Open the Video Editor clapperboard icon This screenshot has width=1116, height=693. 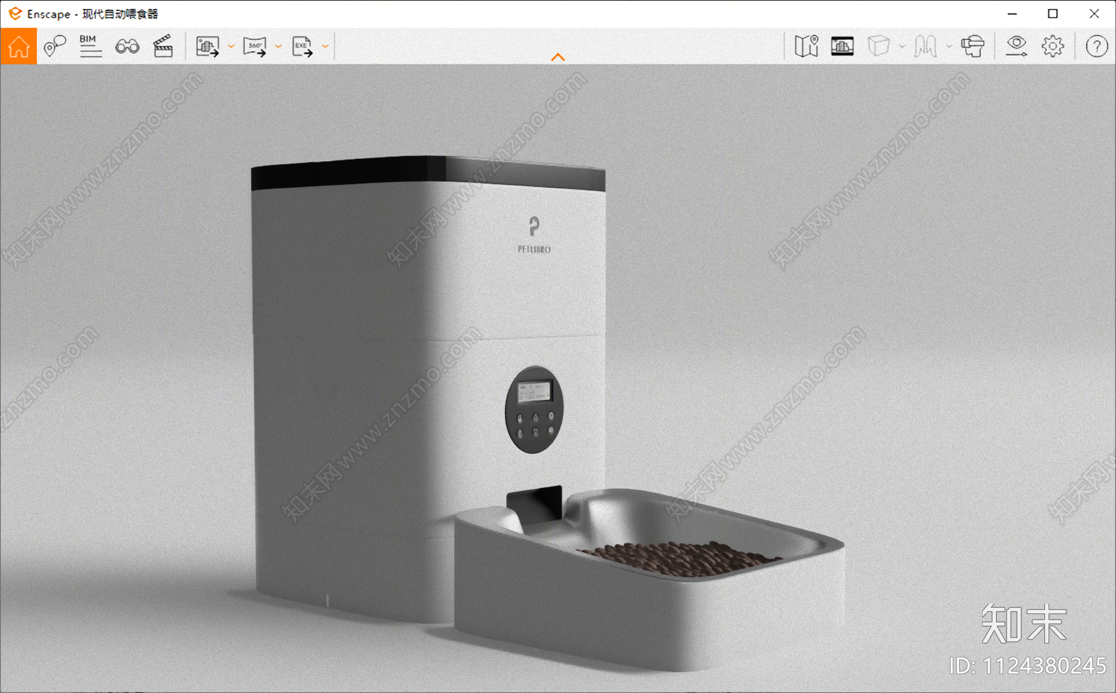(163, 47)
